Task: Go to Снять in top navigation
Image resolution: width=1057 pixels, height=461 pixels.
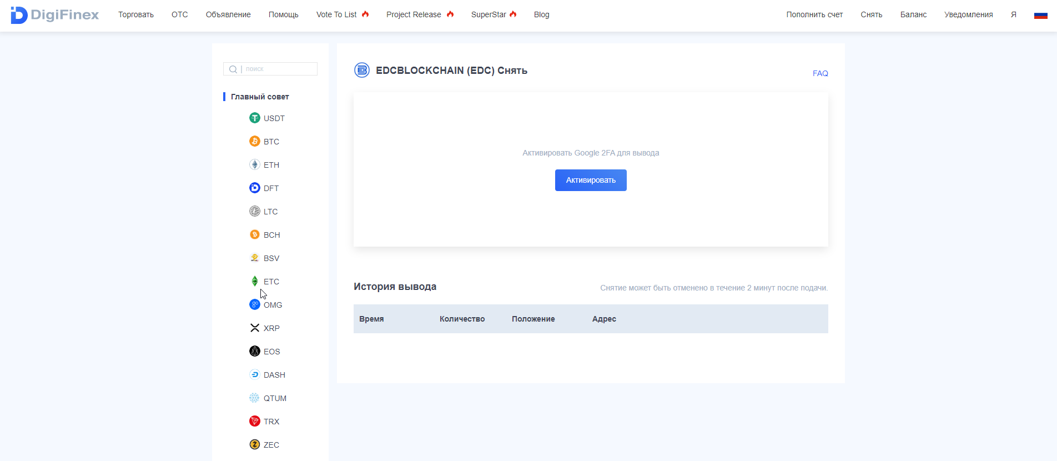Action: 872,14
